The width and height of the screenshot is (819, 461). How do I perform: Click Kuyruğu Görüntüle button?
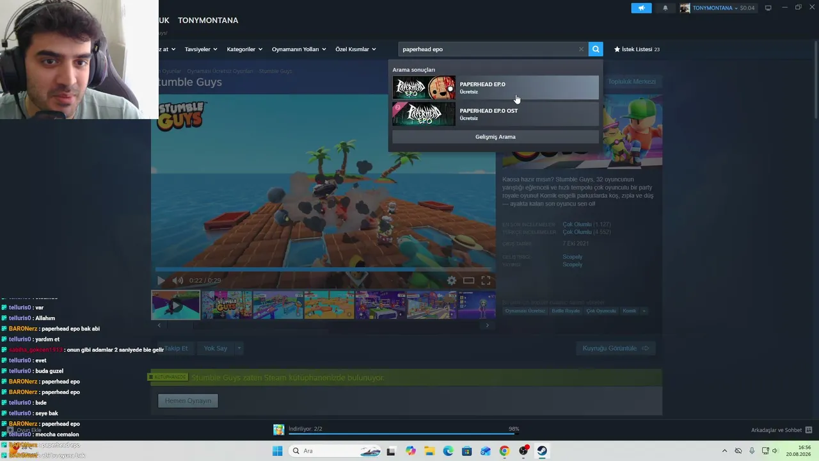click(x=616, y=348)
